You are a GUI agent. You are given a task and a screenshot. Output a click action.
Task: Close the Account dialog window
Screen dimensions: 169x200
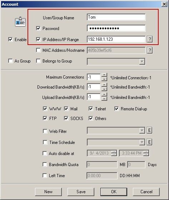pyautogui.click(x=164, y=4)
